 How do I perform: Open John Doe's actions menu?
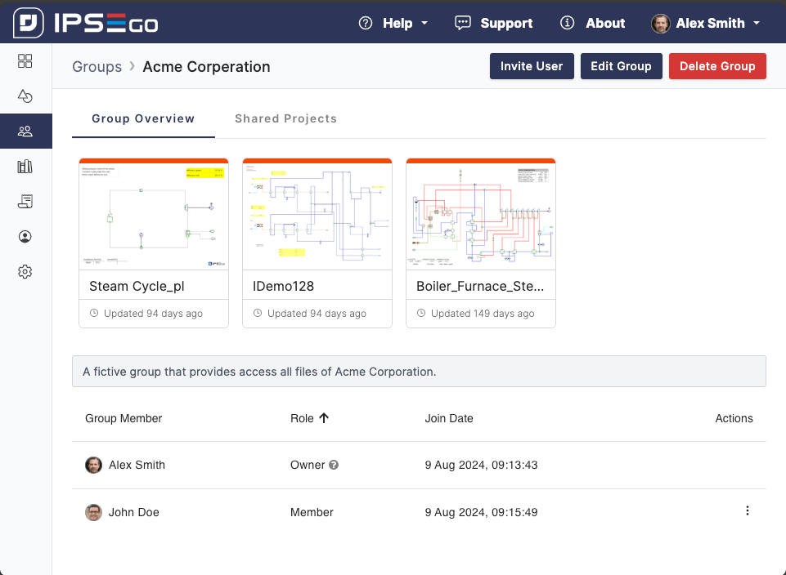(x=747, y=510)
